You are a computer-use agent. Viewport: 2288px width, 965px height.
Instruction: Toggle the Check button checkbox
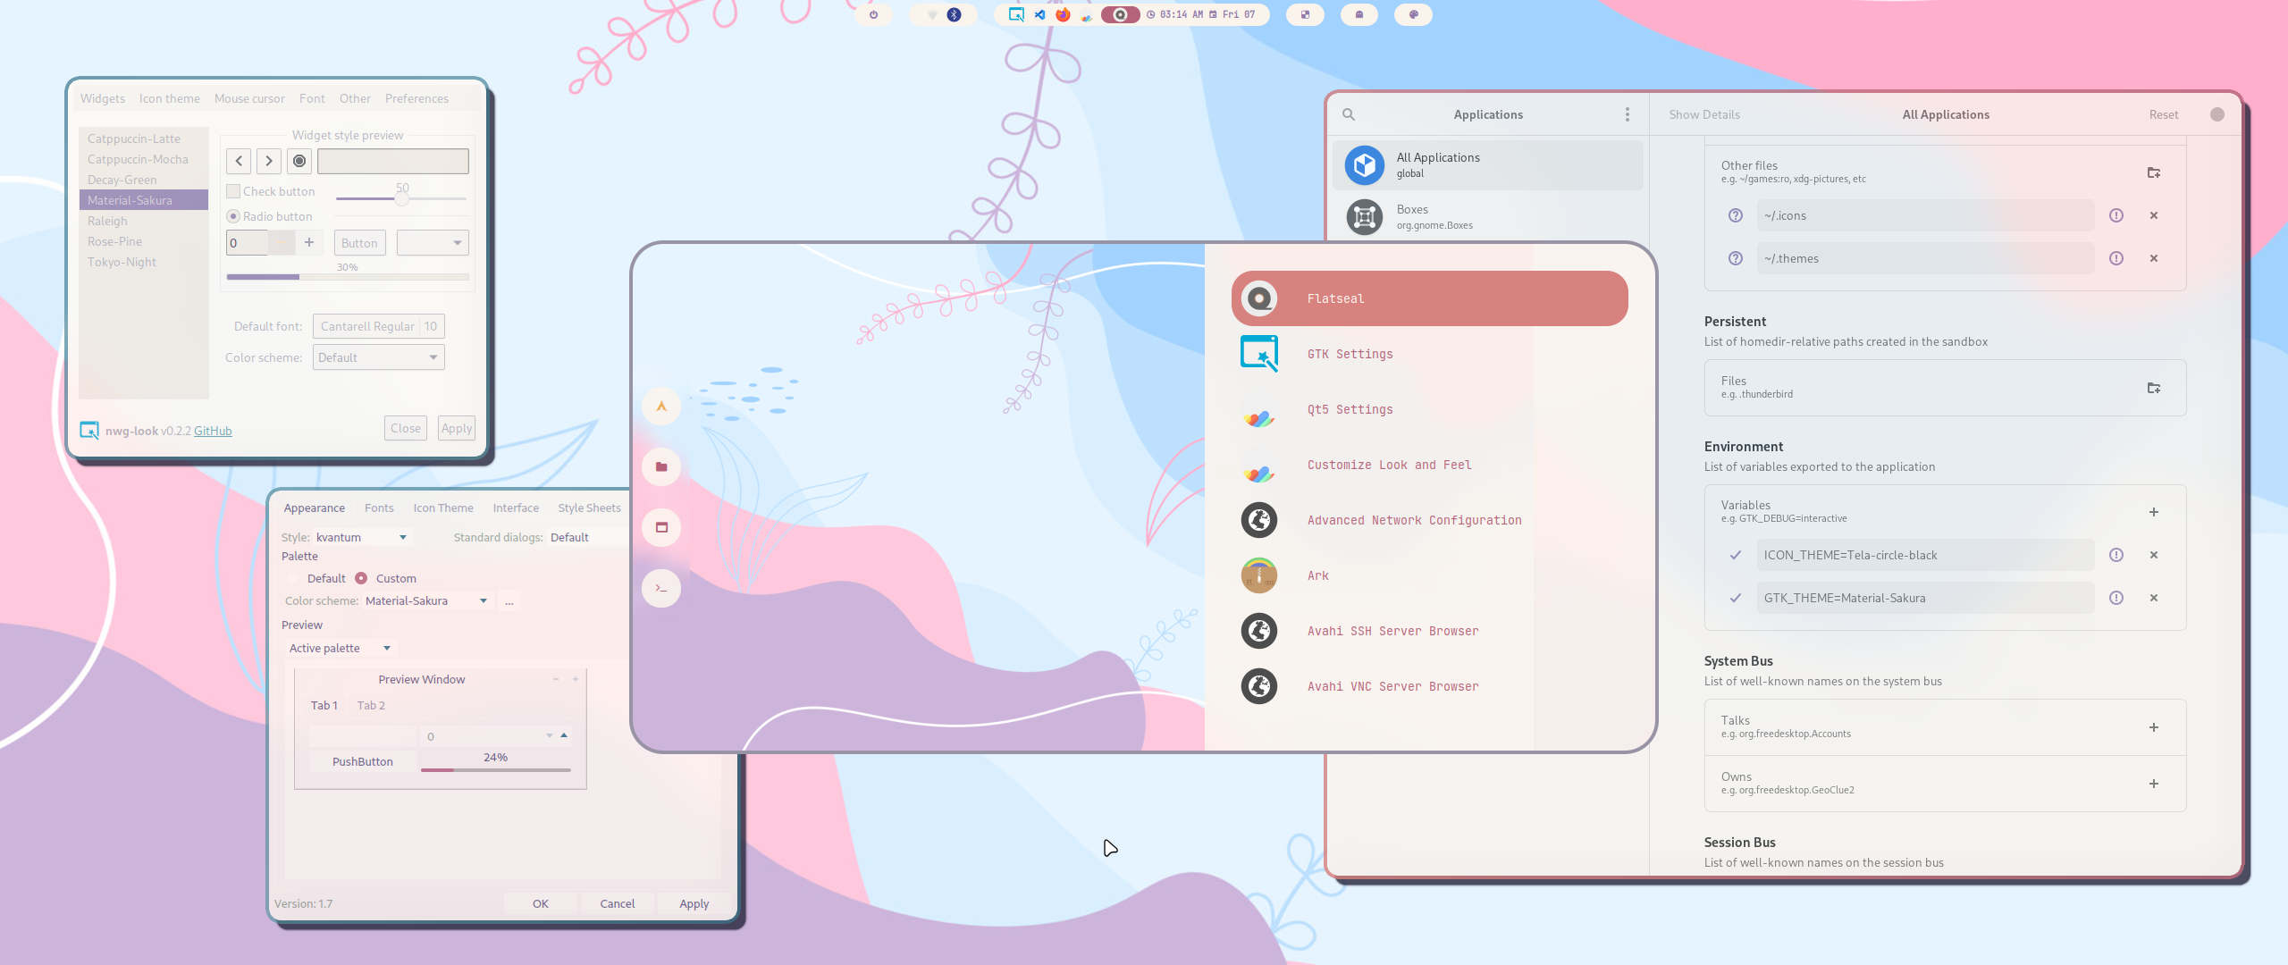point(233,191)
